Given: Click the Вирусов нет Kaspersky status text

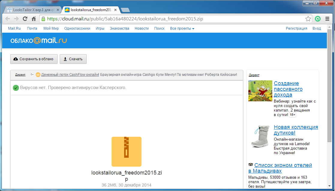Looking at the screenshot, I should [x=73, y=88].
